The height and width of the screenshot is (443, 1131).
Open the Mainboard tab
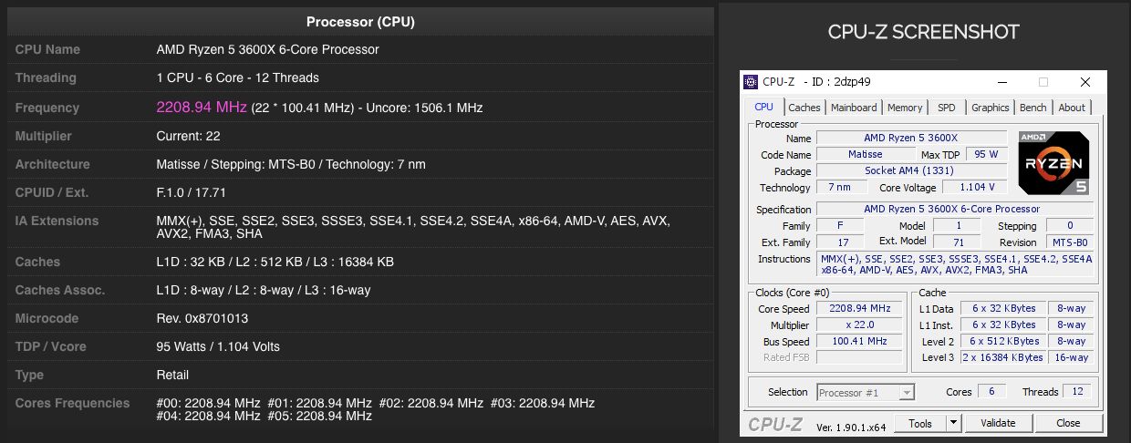pos(853,108)
